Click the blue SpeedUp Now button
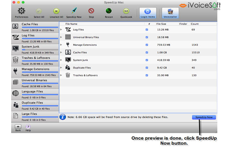The image size is (225, 147). tap(204, 117)
